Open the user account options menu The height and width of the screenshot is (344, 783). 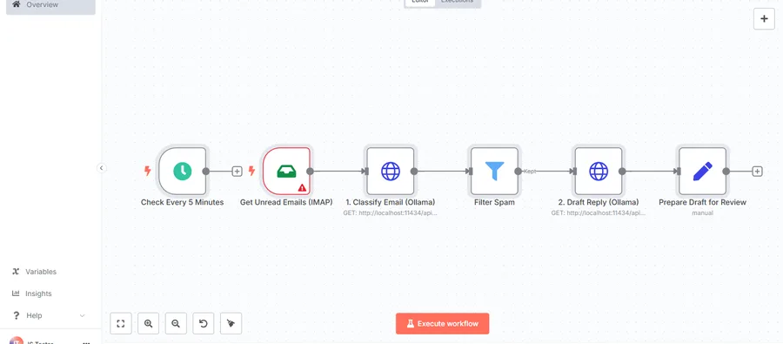pyautogui.click(x=86, y=342)
